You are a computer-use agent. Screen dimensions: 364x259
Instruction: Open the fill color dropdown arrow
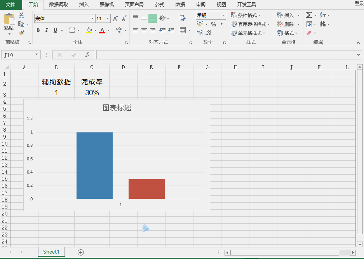point(95,30)
